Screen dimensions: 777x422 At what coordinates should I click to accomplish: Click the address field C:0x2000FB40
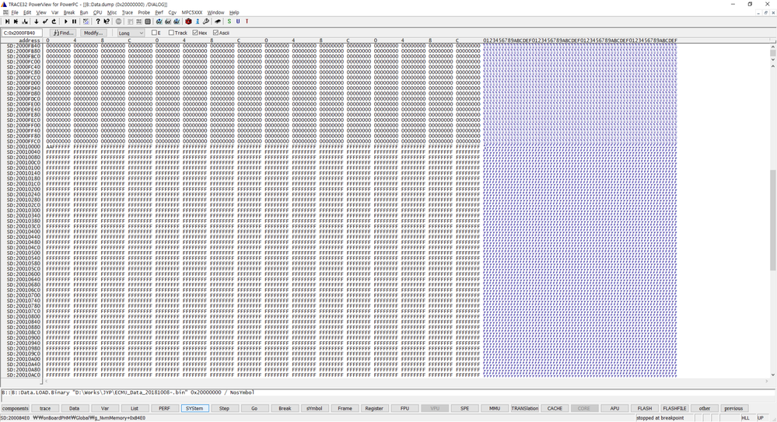pyautogui.click(x=22, y=33)
